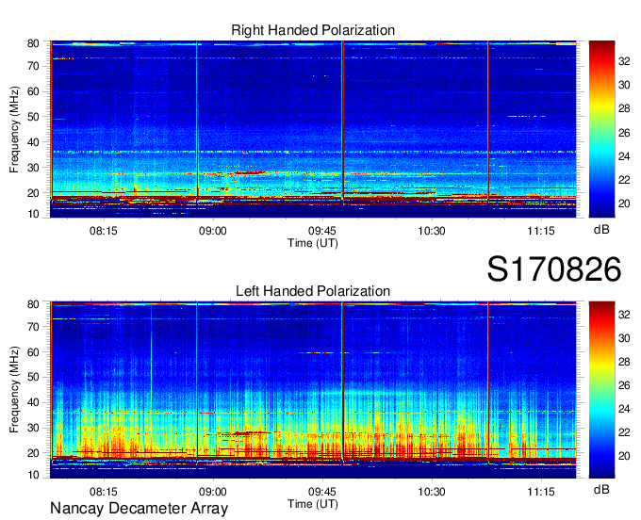Viewport: 641px width, 520px height.
Task: Click 11:15 tick of Right Handed plot
Action: [541, 231]
